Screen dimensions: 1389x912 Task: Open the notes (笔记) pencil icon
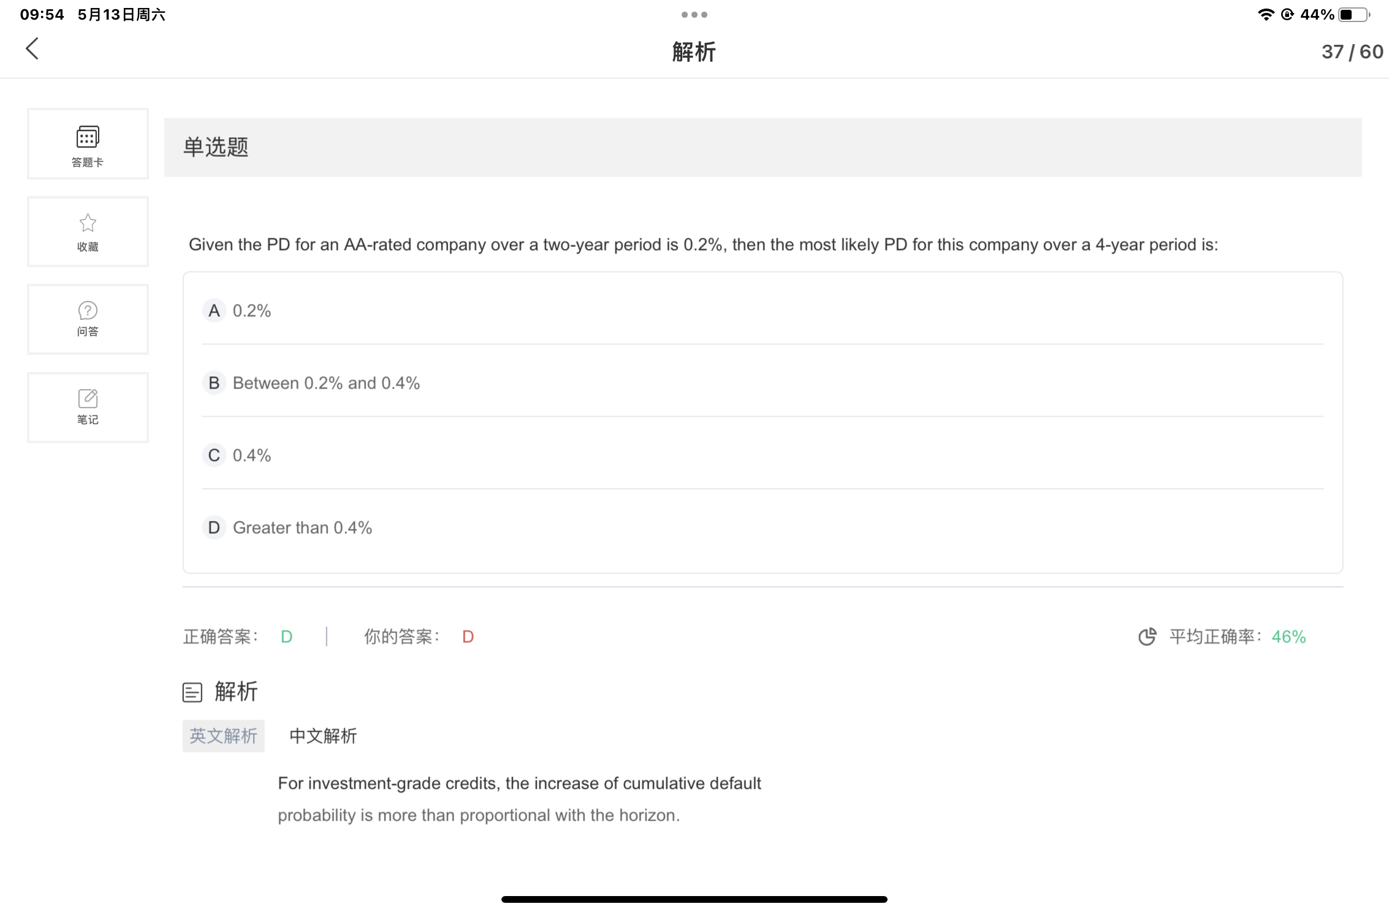[88, 399]
